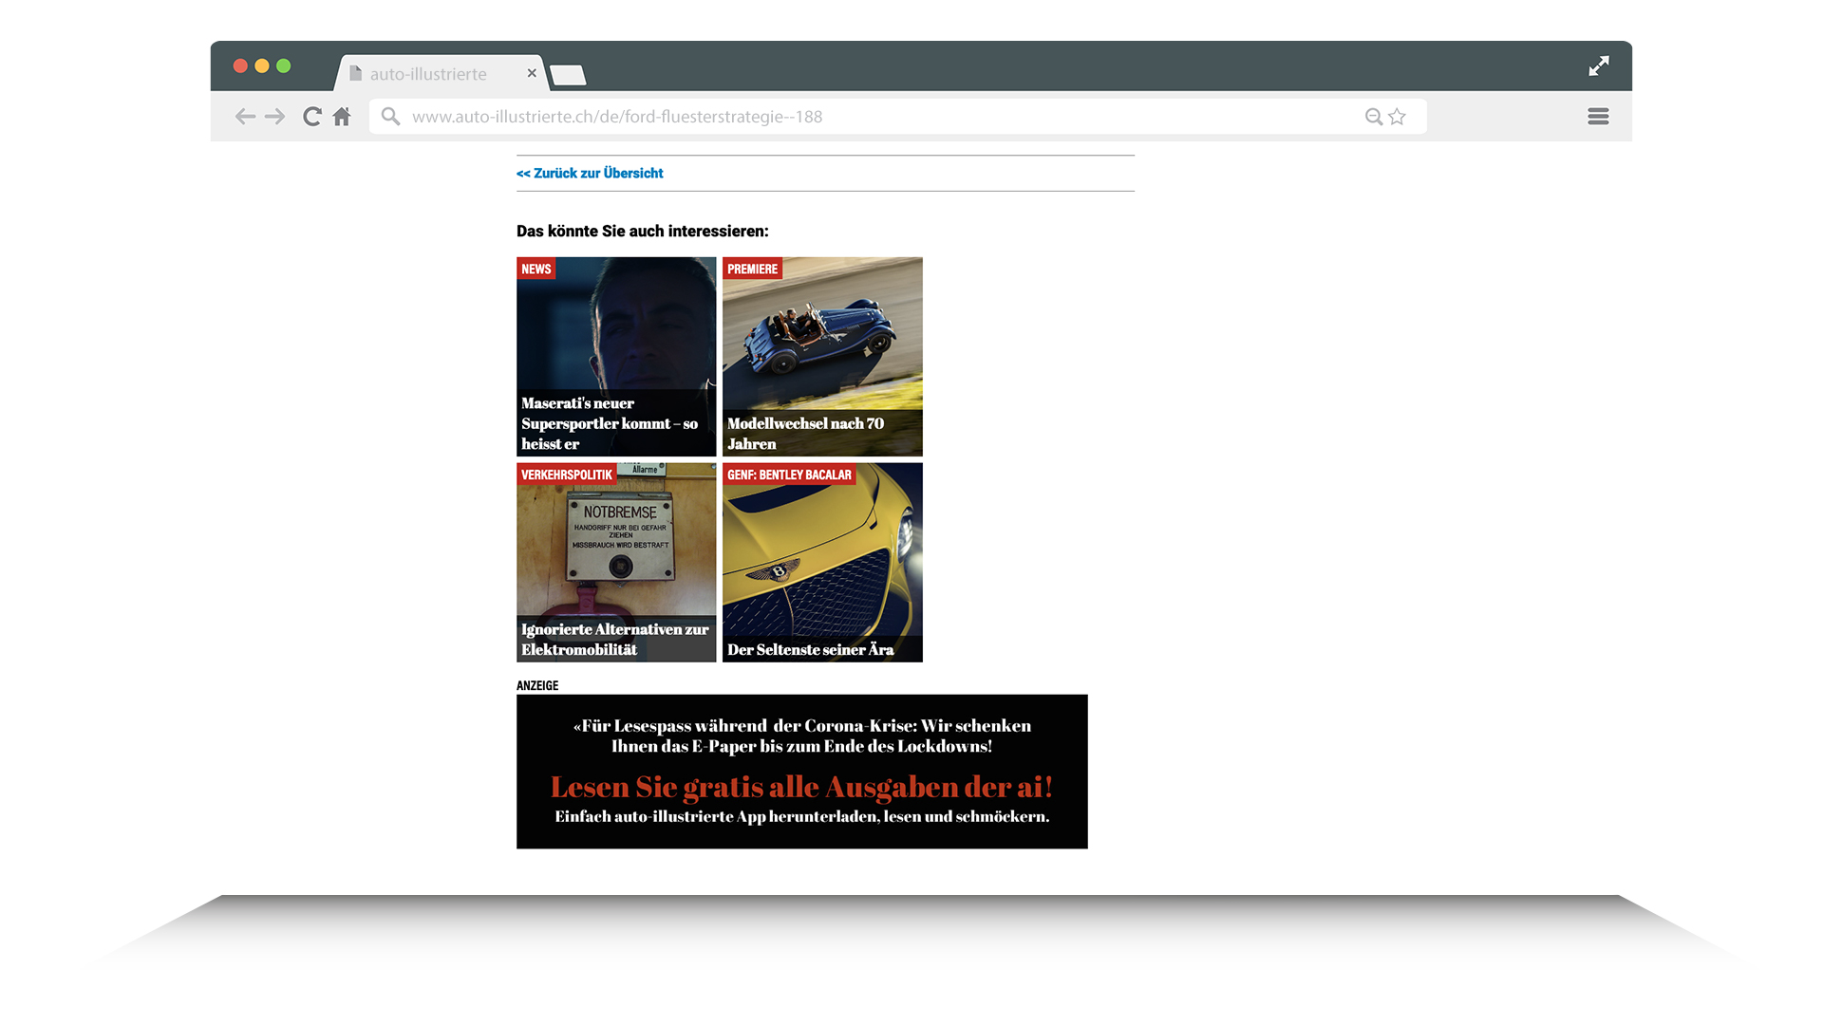Click inside the URL address bar
This screenshot has width=1823, height=1025.
760,116
